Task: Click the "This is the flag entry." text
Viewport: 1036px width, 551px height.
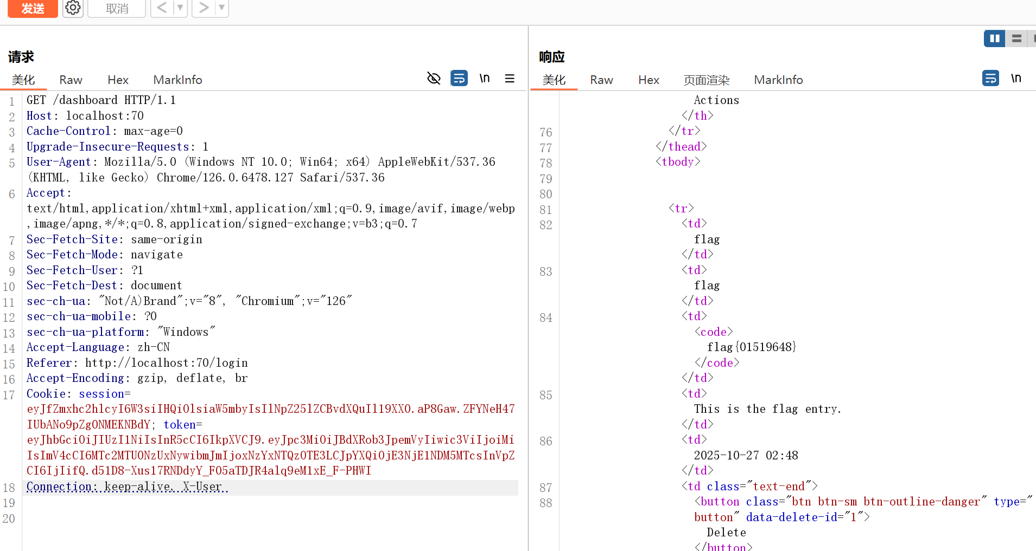Action: pos(767,409)
